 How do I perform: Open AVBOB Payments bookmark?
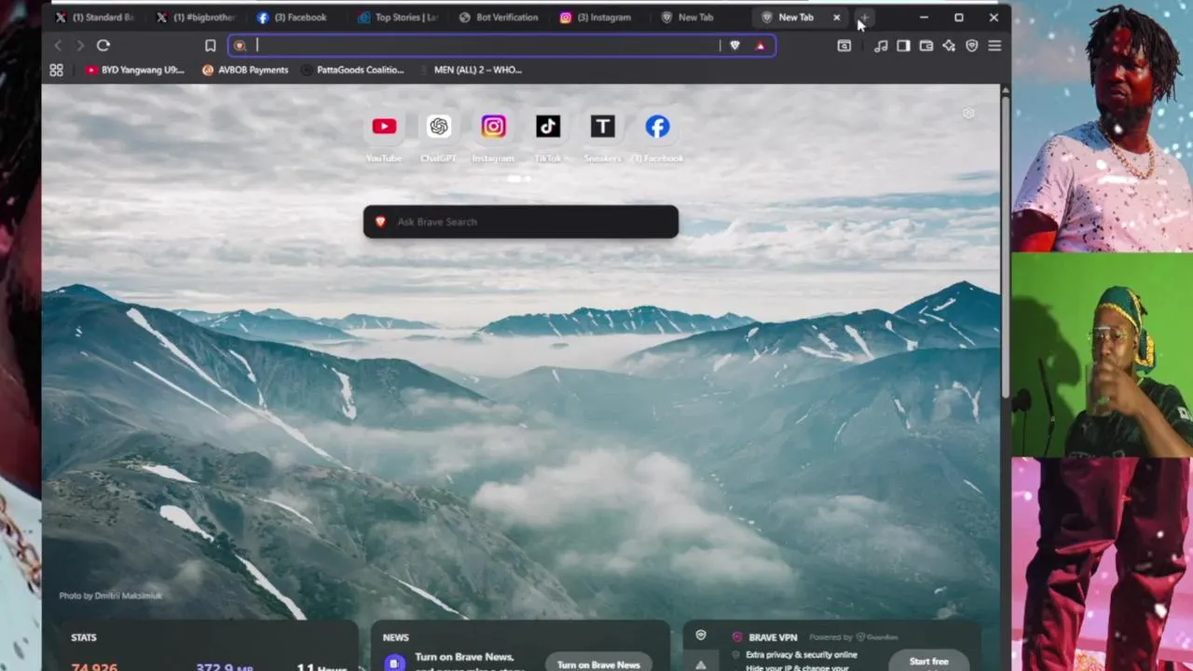tap(245, 70)
